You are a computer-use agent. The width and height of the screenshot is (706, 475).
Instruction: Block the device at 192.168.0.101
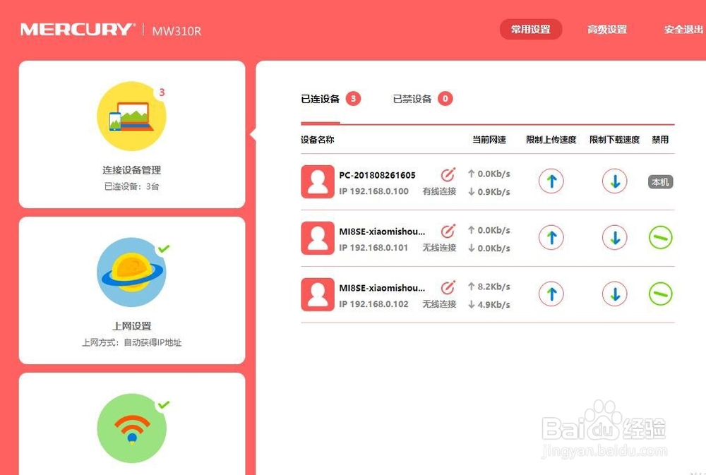pyautogui.click(x=661, y=237)
